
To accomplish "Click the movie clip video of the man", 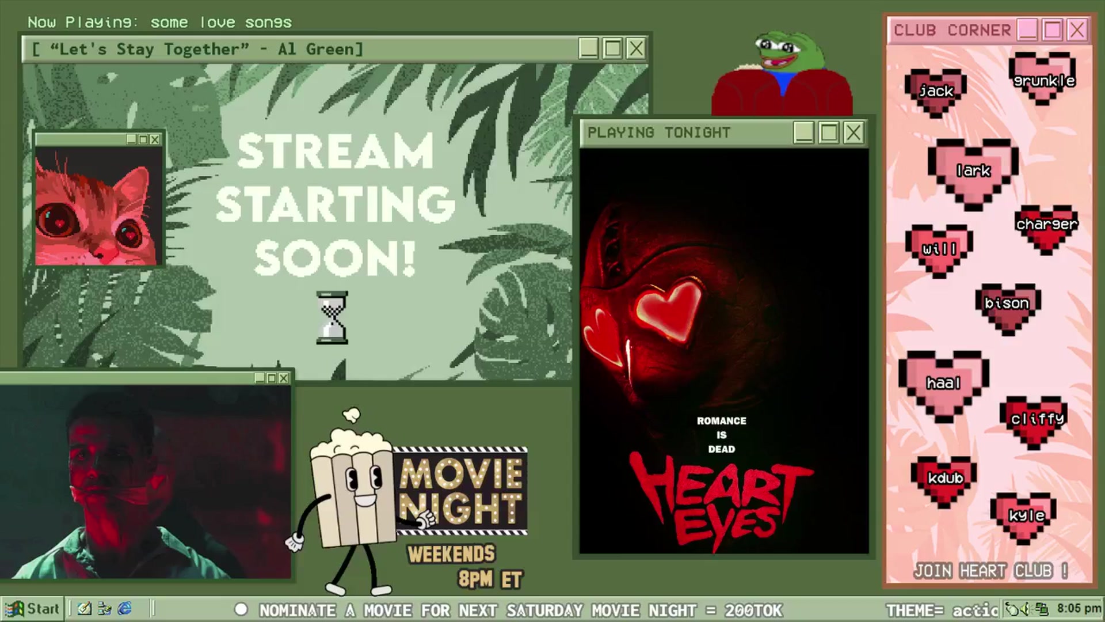I will tap(145, 482).
